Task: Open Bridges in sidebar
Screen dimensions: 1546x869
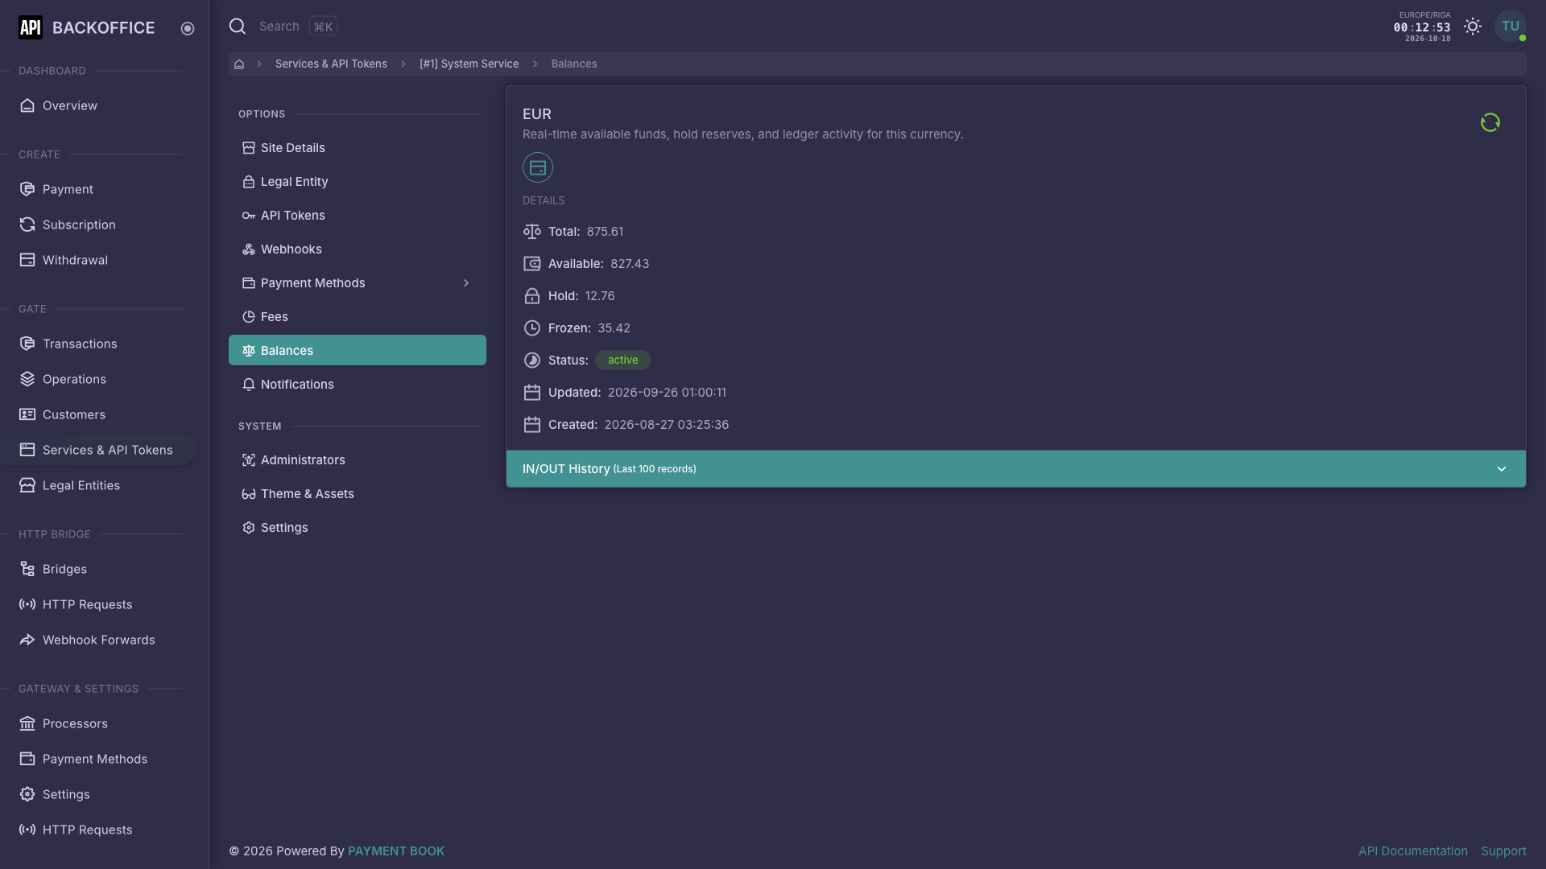Action: (x=97, y=569)
